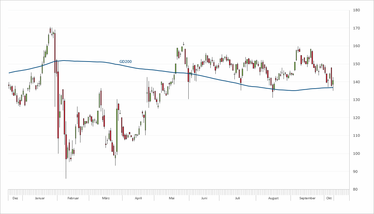Image resolution: width=374 pixels, height=214 pixels.
Task: Select the 100 price axis value
Action: [x=356, y=153]
